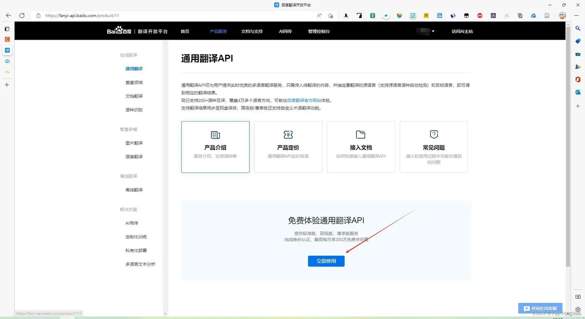Expand the user account dropdown arrow
The height and width of the screenshot is (319, 585).
click(x=433, y=31)
